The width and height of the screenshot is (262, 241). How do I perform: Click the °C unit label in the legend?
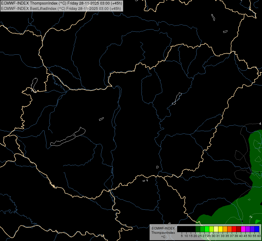pos(164,237)
